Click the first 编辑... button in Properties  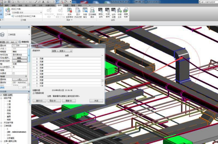click(x=20, y=58)
